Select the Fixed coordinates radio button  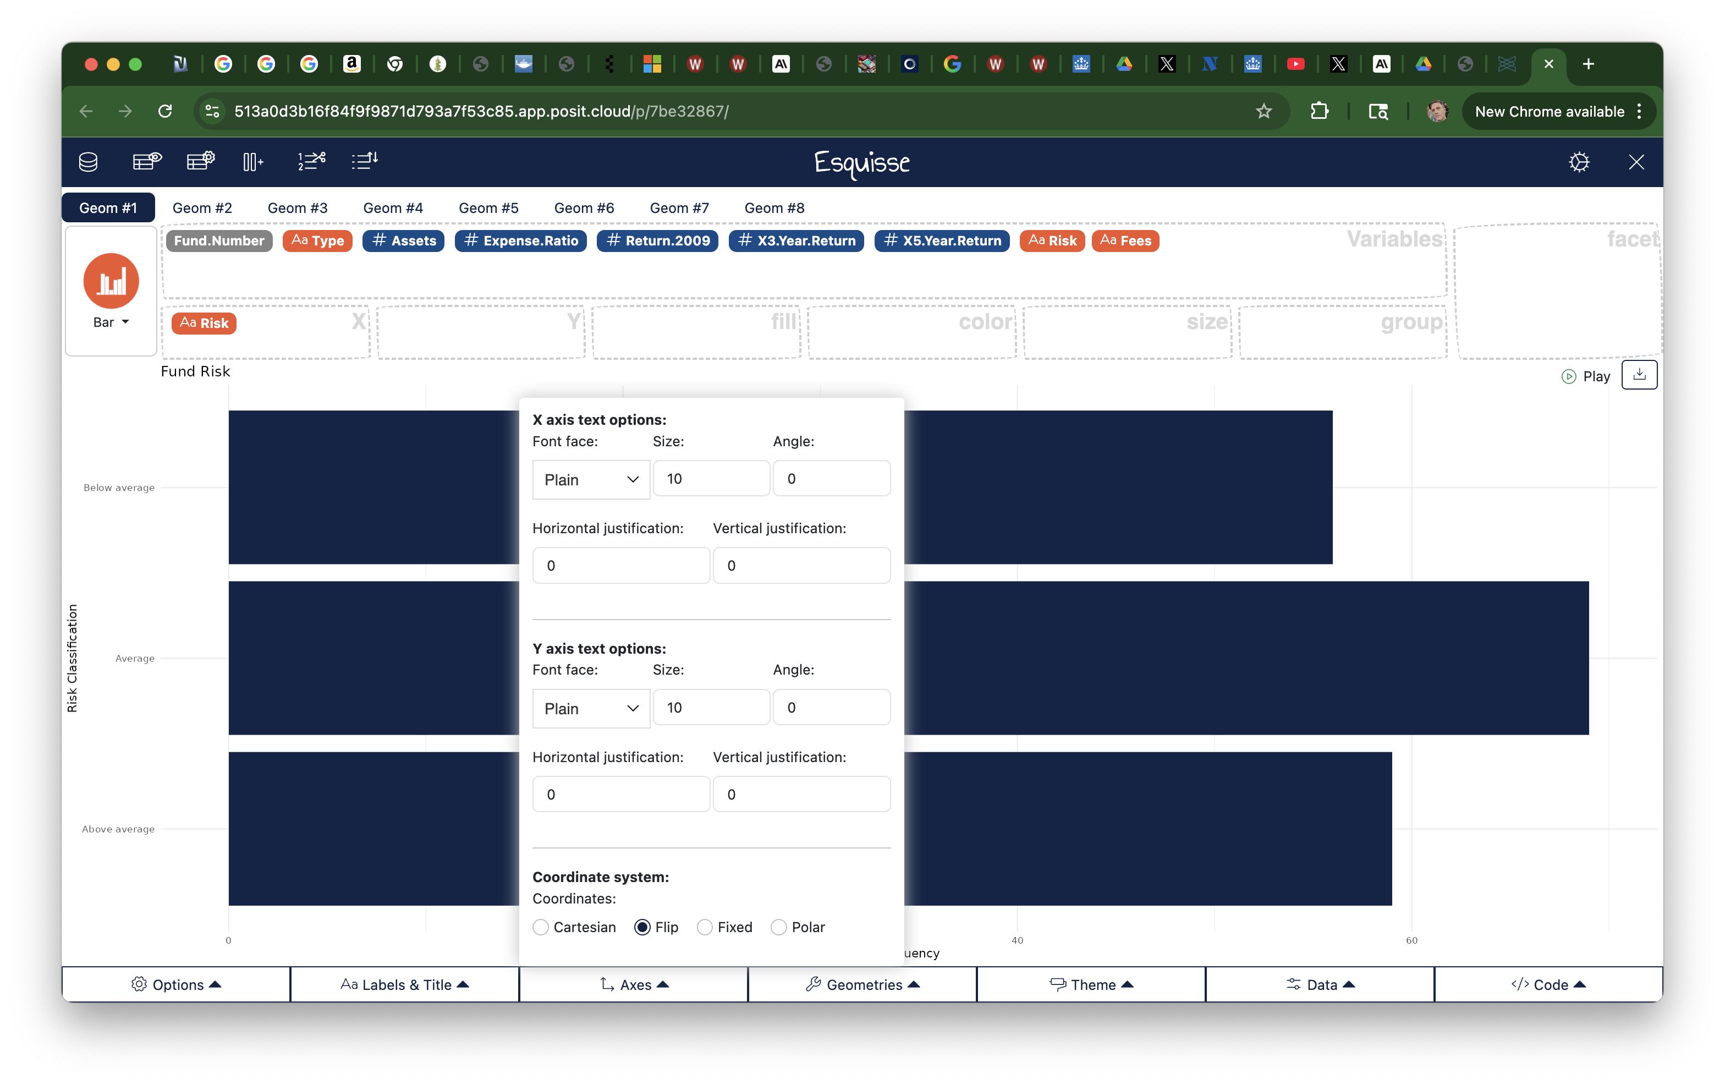[x=705, y=927]
